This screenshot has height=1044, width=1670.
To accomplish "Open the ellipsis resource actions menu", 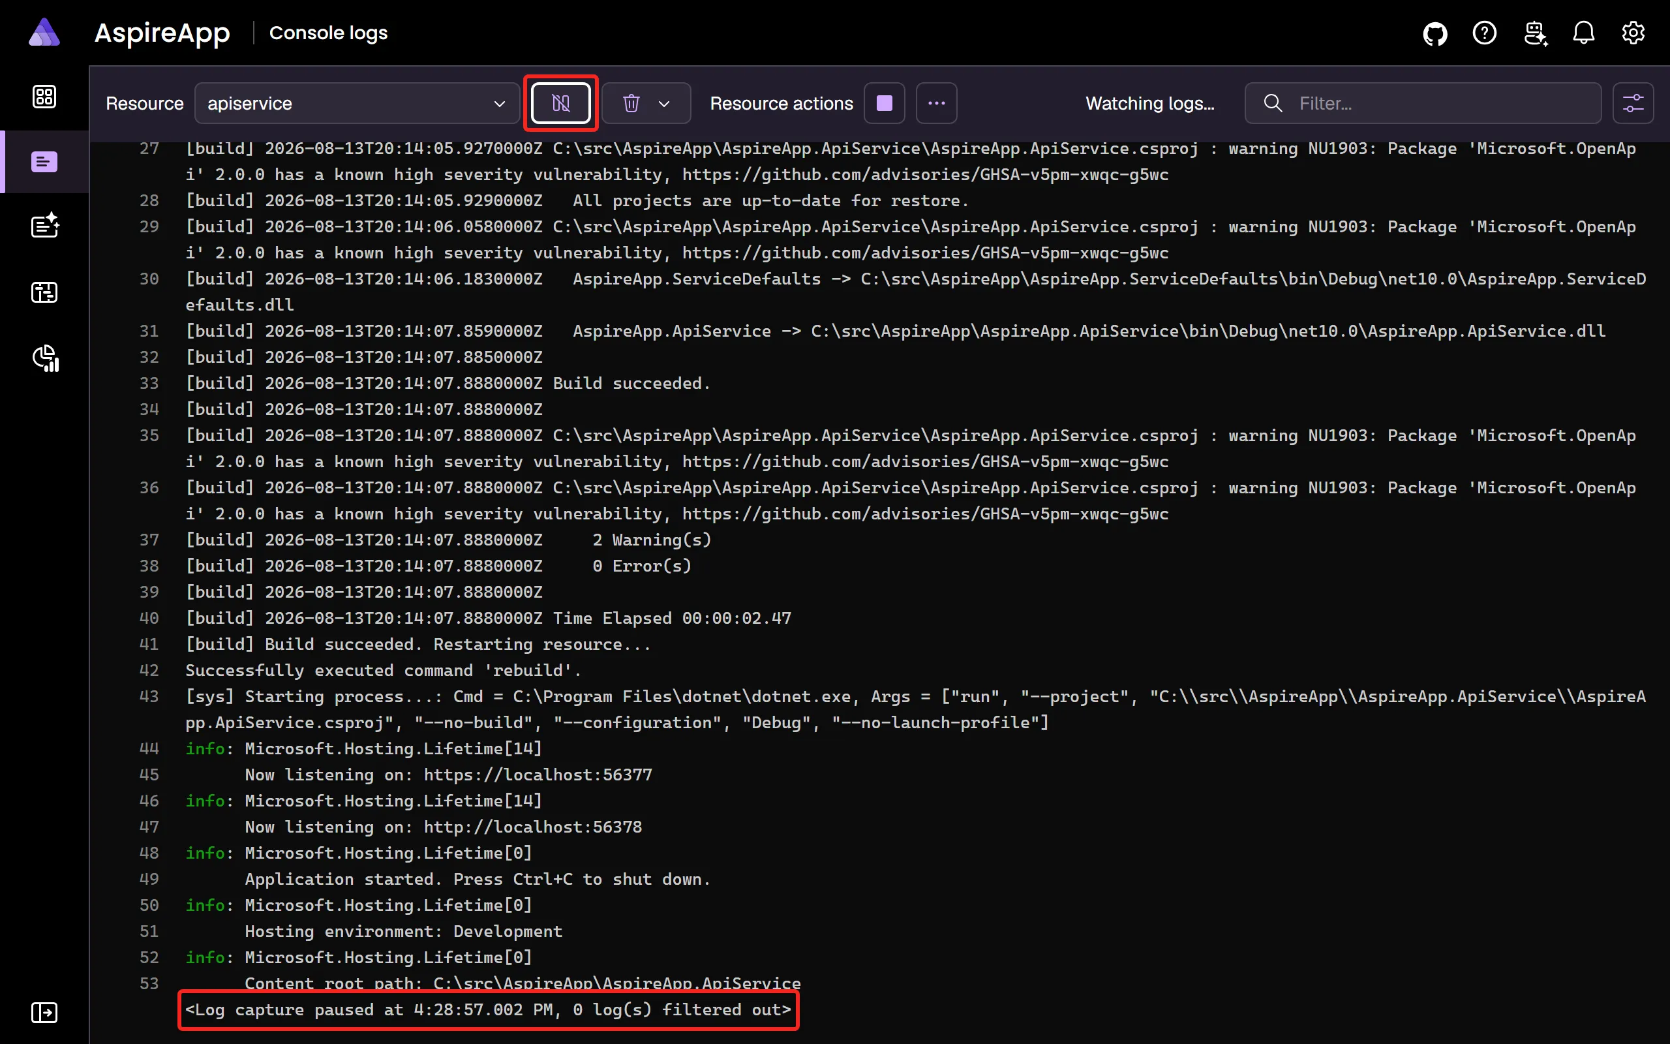I will click(935, 104).
